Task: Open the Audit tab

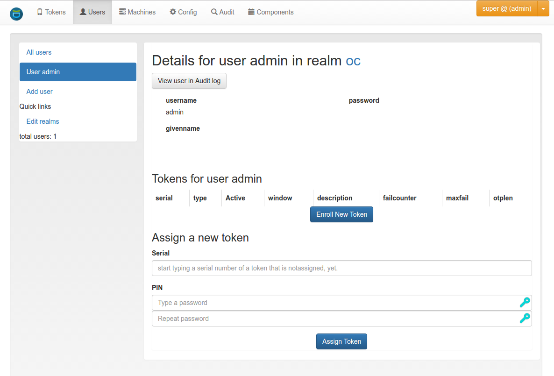Action: pyautogui.click(x=223, y=12)
